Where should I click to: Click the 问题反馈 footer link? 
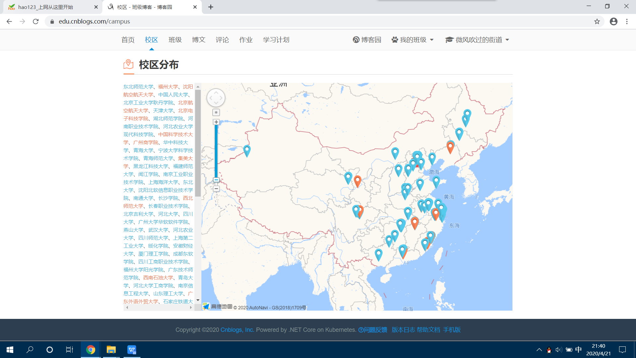click(373, 330)
